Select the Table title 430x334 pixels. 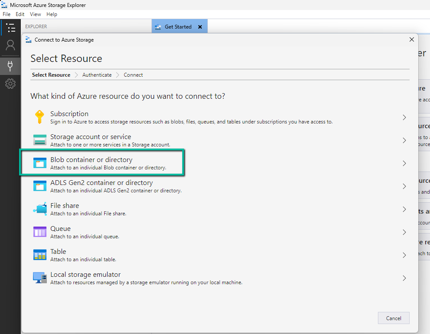(58, 252)
